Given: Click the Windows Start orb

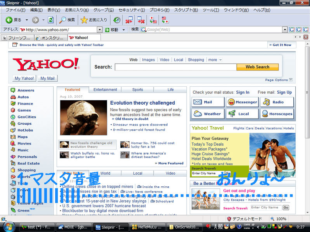Looking at the screenshot, I should pyautogui.click(x=9, y=227).
